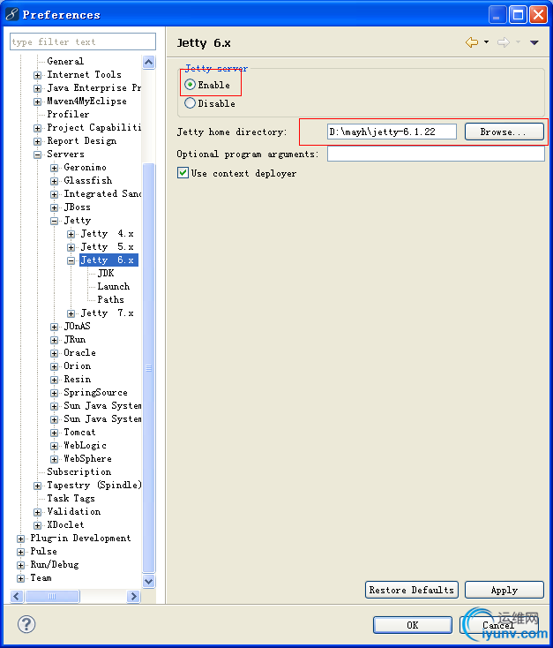Minimize the Preferences window
Image resolution: width=553 pixels, height=648 pixels.
(x=497, y=15)
